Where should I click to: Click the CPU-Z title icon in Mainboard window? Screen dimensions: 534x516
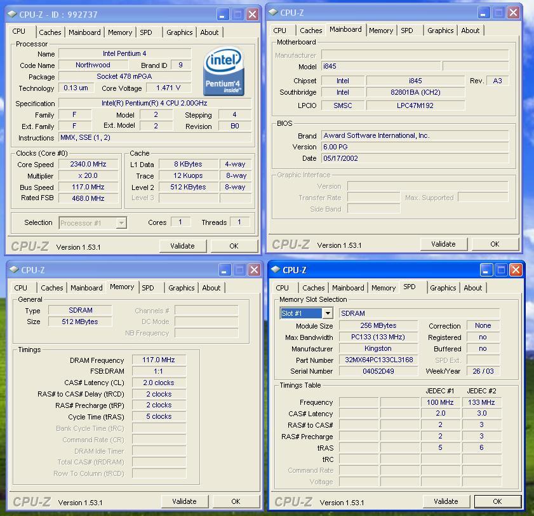click(274, 12)
